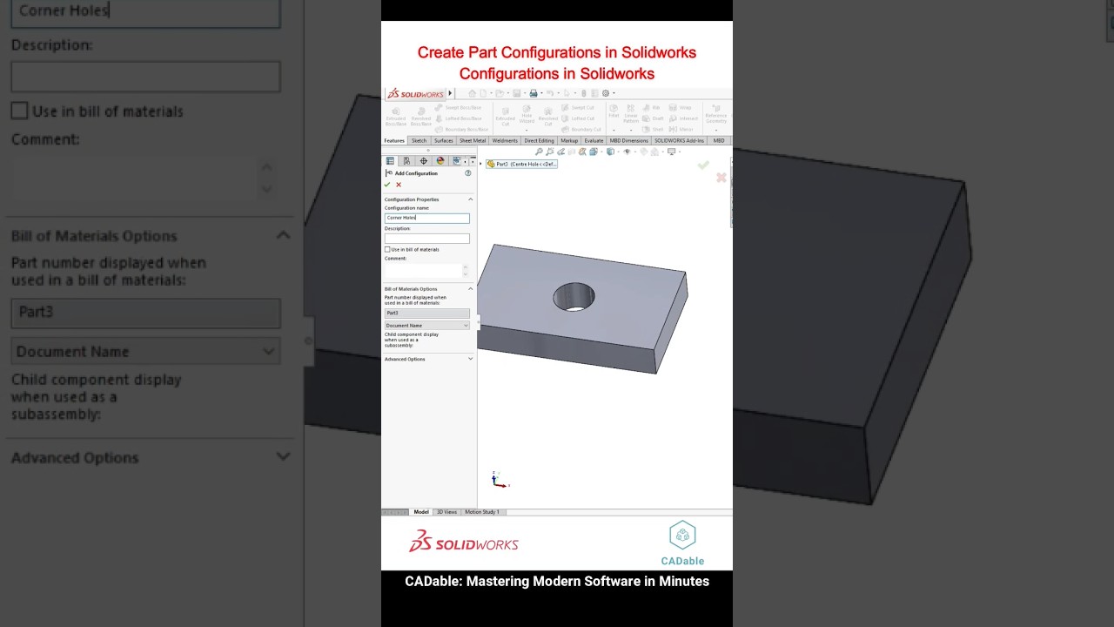This screenshot has height=627, width=1114.
Task: Select the Extruded Boss/Base tool
Action: [396, 117]
